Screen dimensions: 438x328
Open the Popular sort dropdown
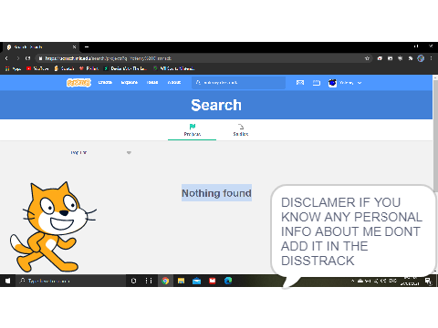click(100, 152)
